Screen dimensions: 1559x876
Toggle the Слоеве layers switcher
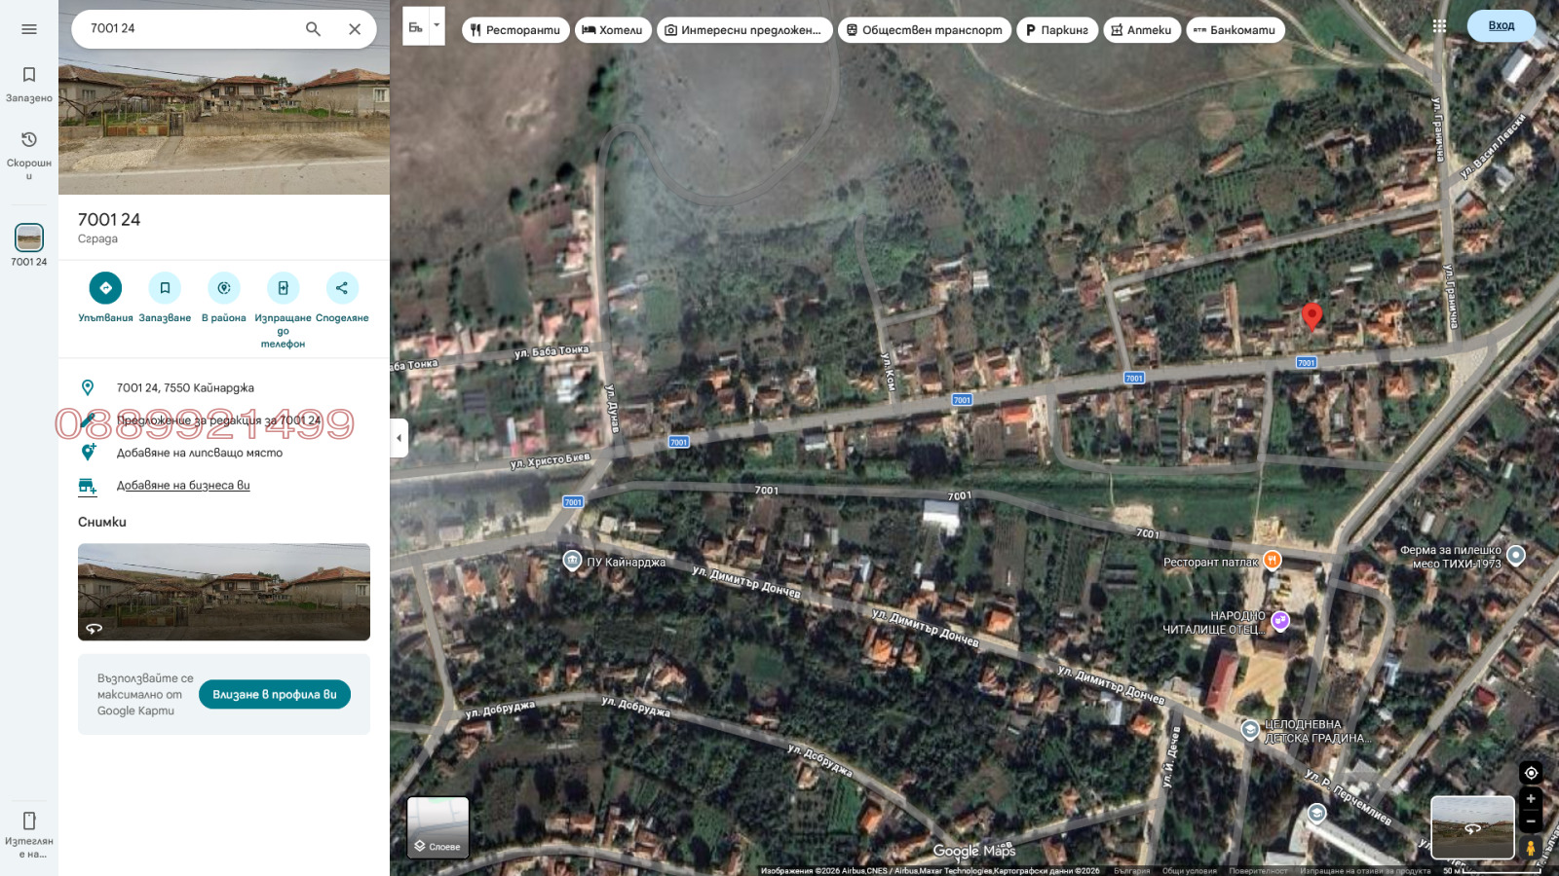439,827
